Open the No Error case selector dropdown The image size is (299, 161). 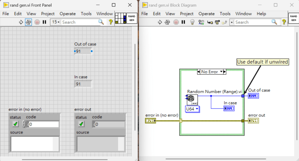pyautogui.click(x=221, y=72)
